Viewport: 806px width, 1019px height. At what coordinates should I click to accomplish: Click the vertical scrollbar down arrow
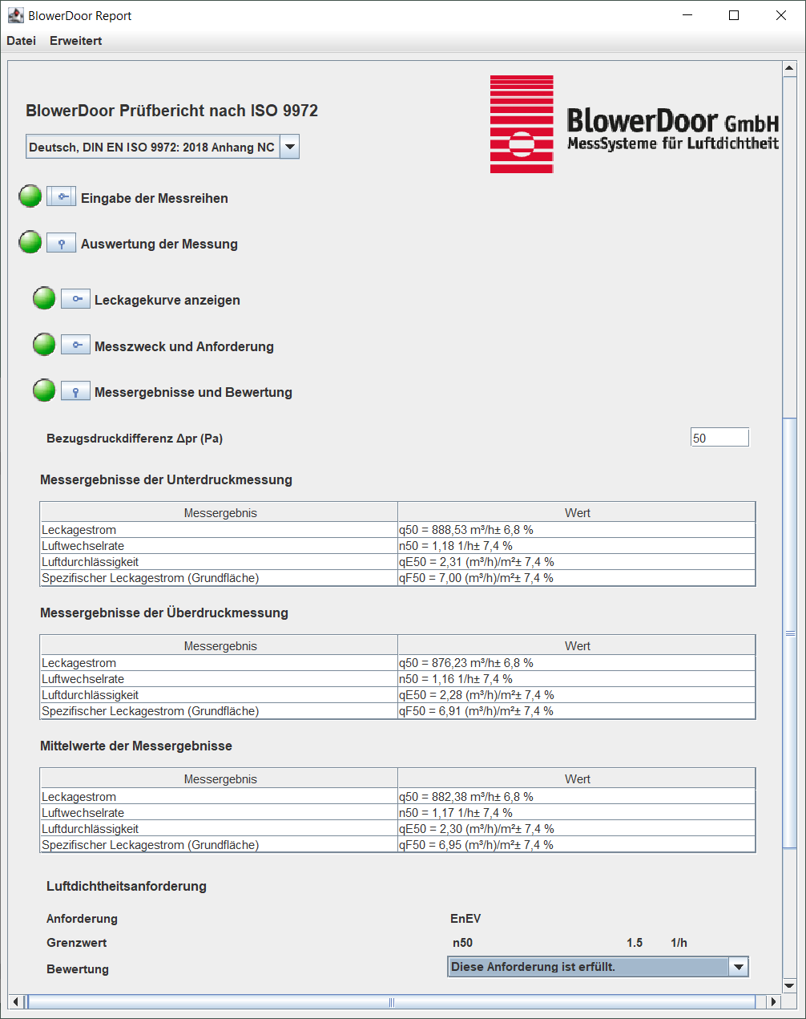(x=789, y=986)
